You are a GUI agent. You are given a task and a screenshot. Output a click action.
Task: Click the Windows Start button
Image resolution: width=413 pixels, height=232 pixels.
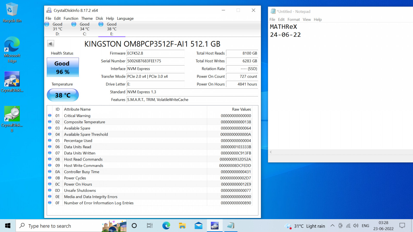(8, 226)
